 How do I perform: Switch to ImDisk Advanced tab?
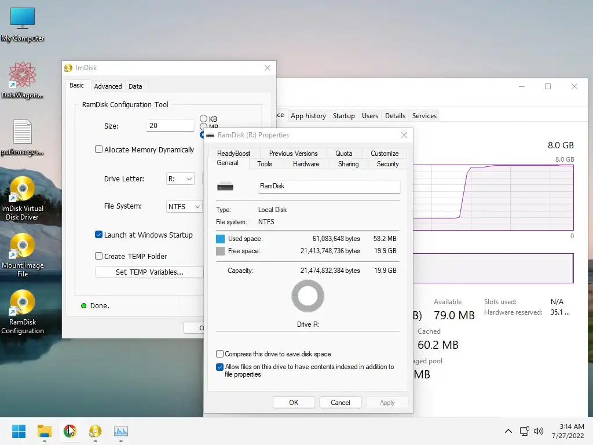coord(108,86)
